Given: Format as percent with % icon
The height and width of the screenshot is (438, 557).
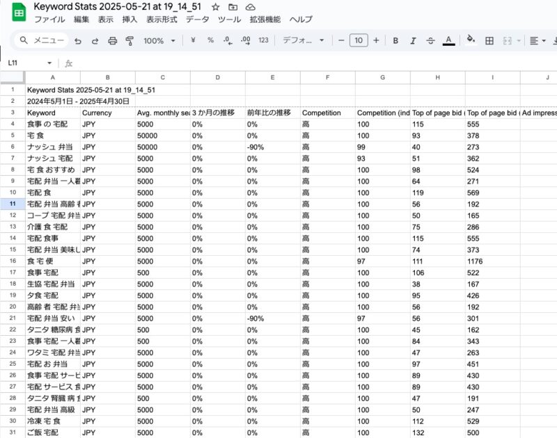Looking at the screenshot, I should tap(211, 40).
